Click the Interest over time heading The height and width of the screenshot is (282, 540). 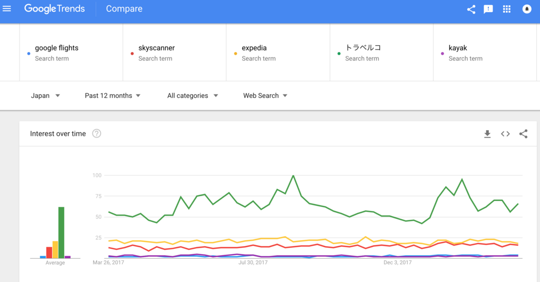point(58,133)
